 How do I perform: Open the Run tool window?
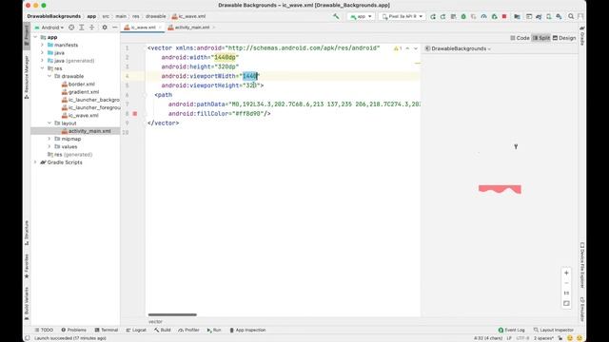point(214,330)
